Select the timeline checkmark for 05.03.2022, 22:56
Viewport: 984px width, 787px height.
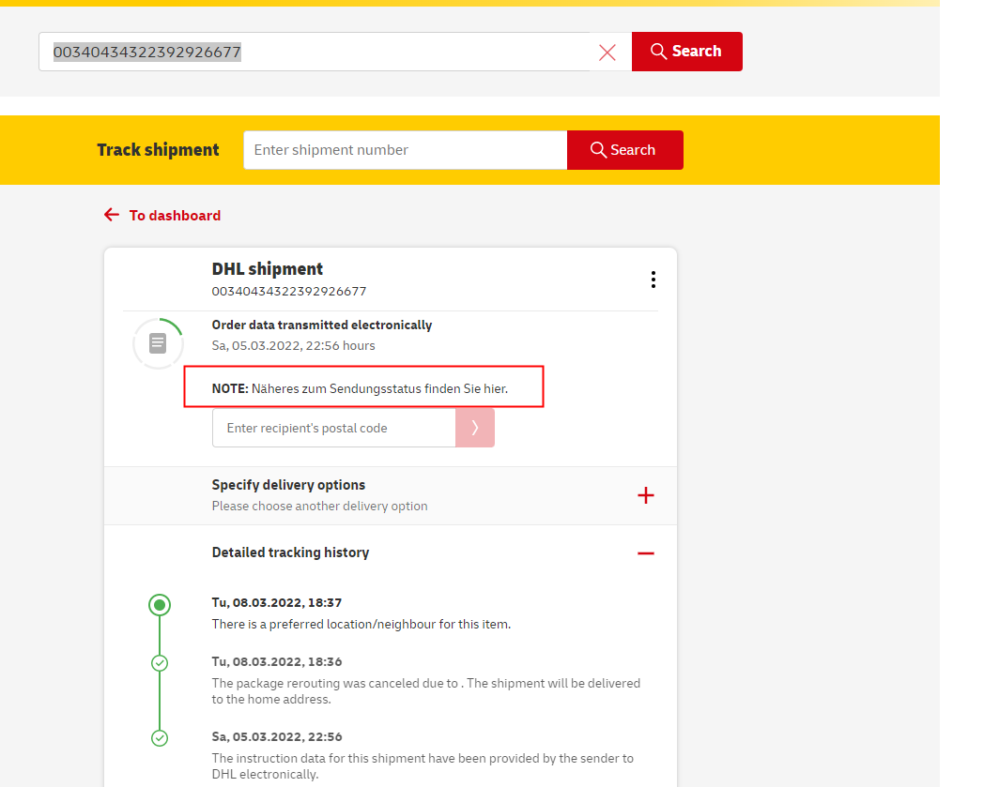[160, 738]
